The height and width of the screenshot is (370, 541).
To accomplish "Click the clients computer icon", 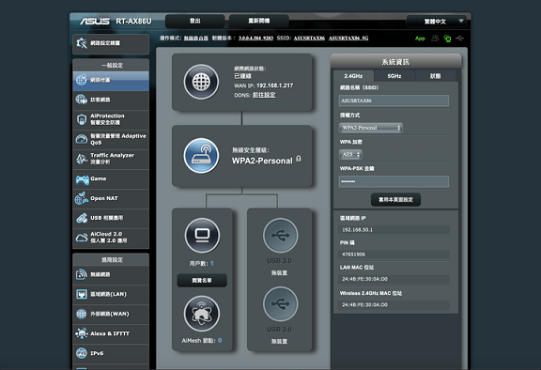I will [x=202, y=235].
